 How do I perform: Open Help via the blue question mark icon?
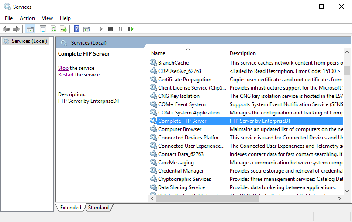click(x=76, y=29)
